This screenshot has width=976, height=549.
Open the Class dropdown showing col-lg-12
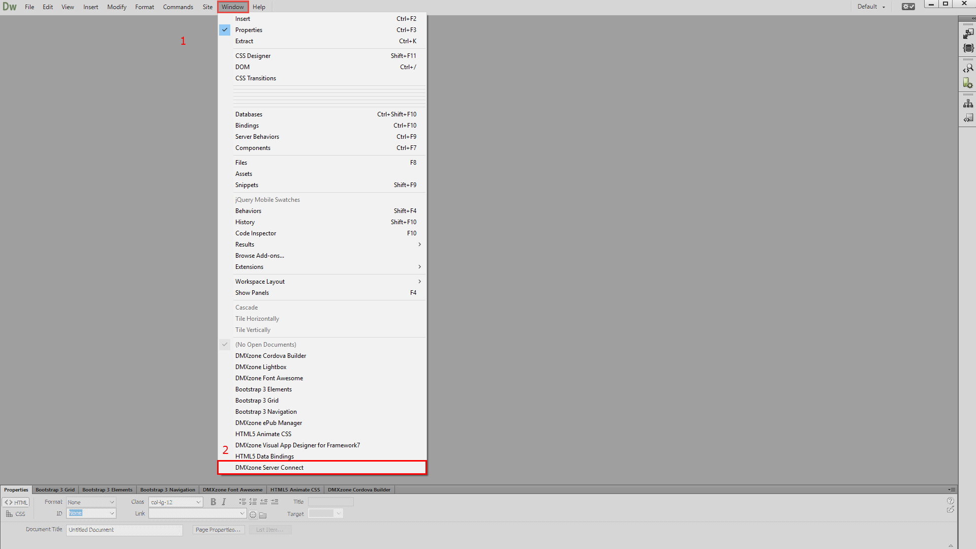[175, 502]
